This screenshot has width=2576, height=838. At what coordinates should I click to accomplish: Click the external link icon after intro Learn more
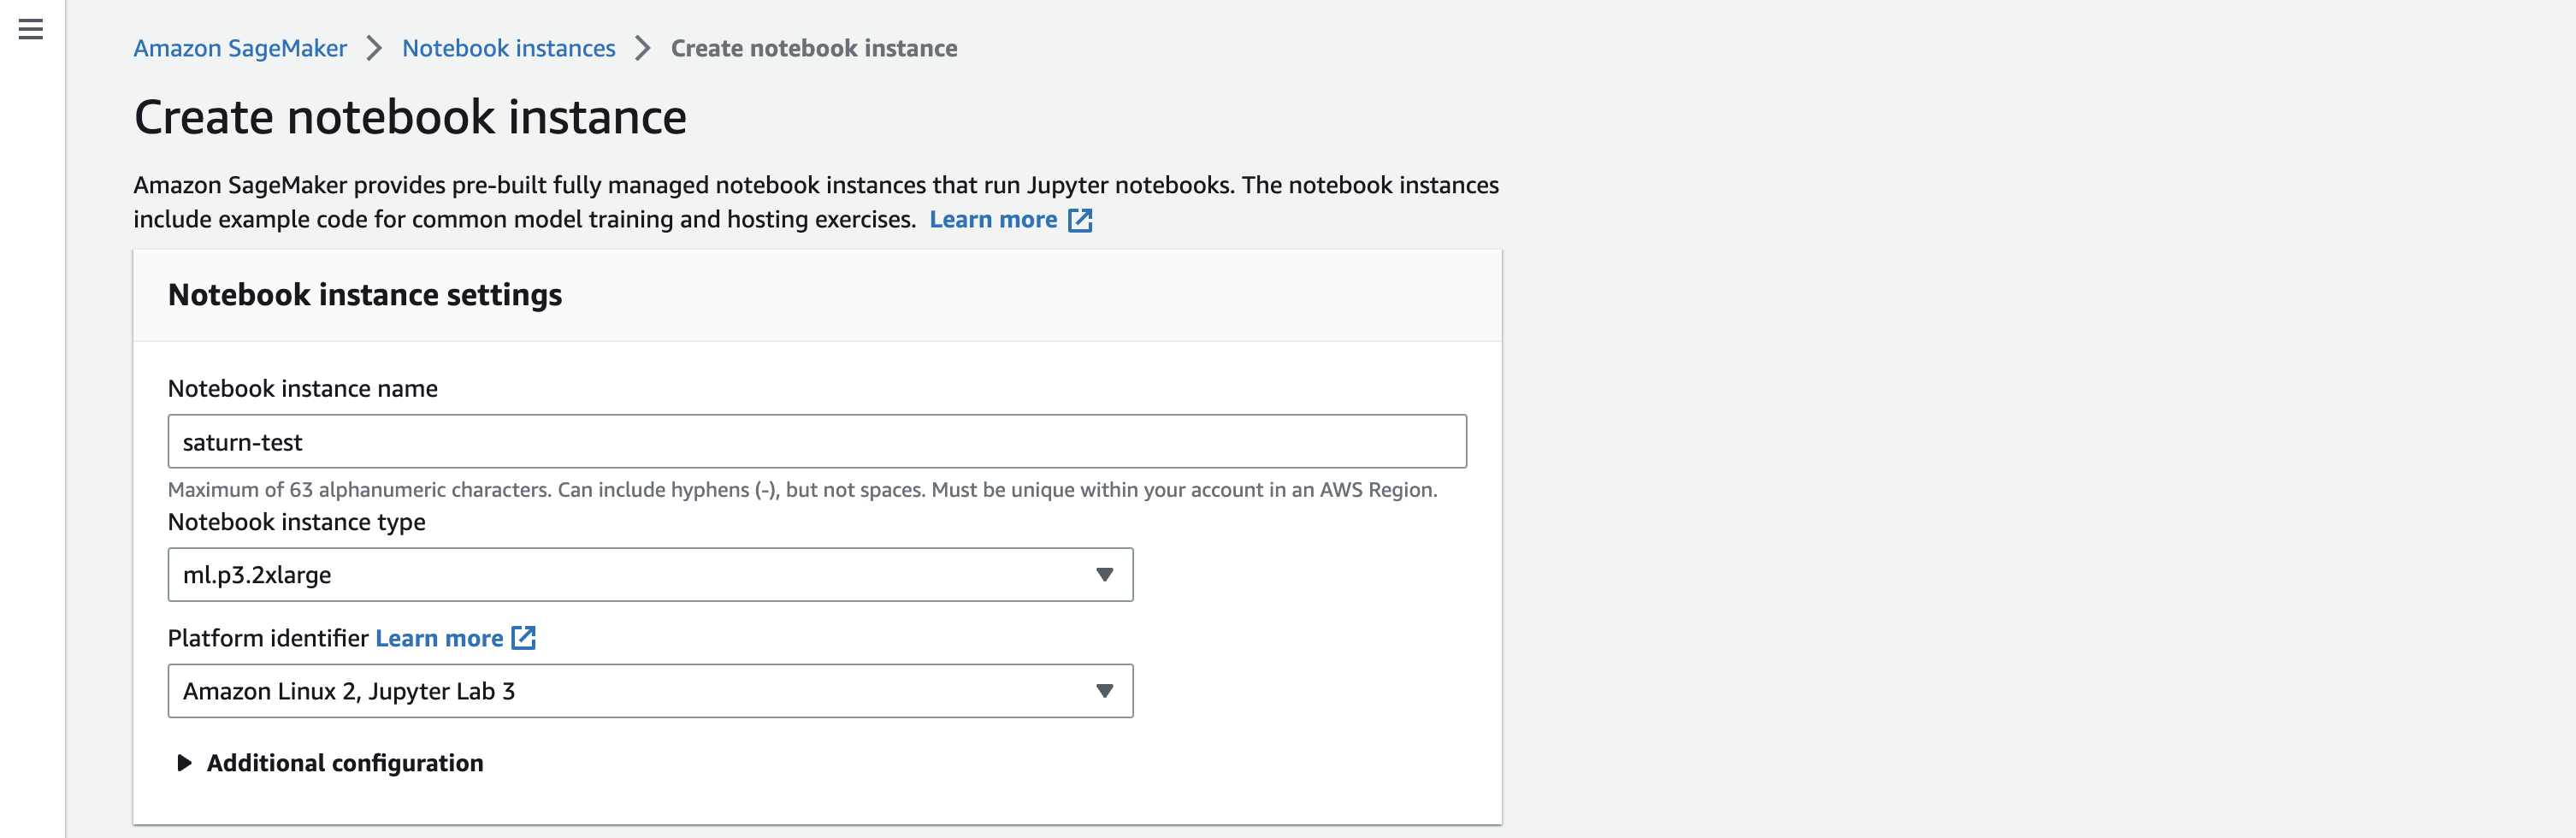1080,220
